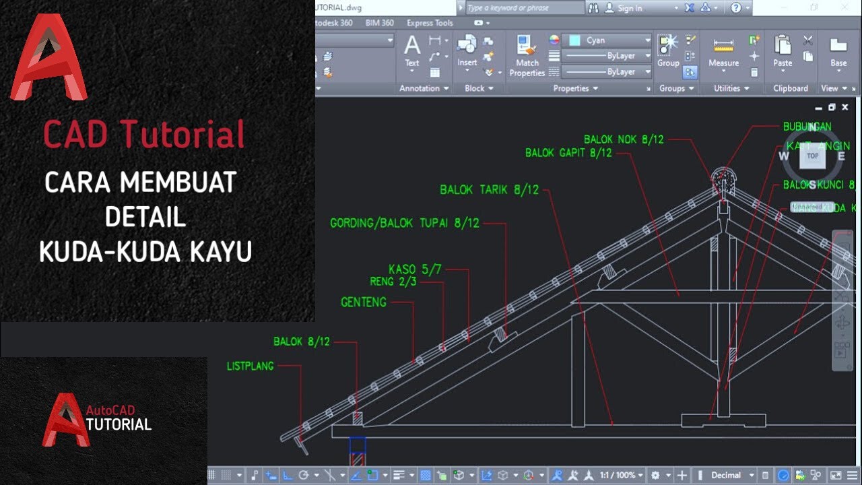Open the BIM 360 ribbon tab
Image resolution: width=862 pixels, height=485 pixels.
pos(379,23)
